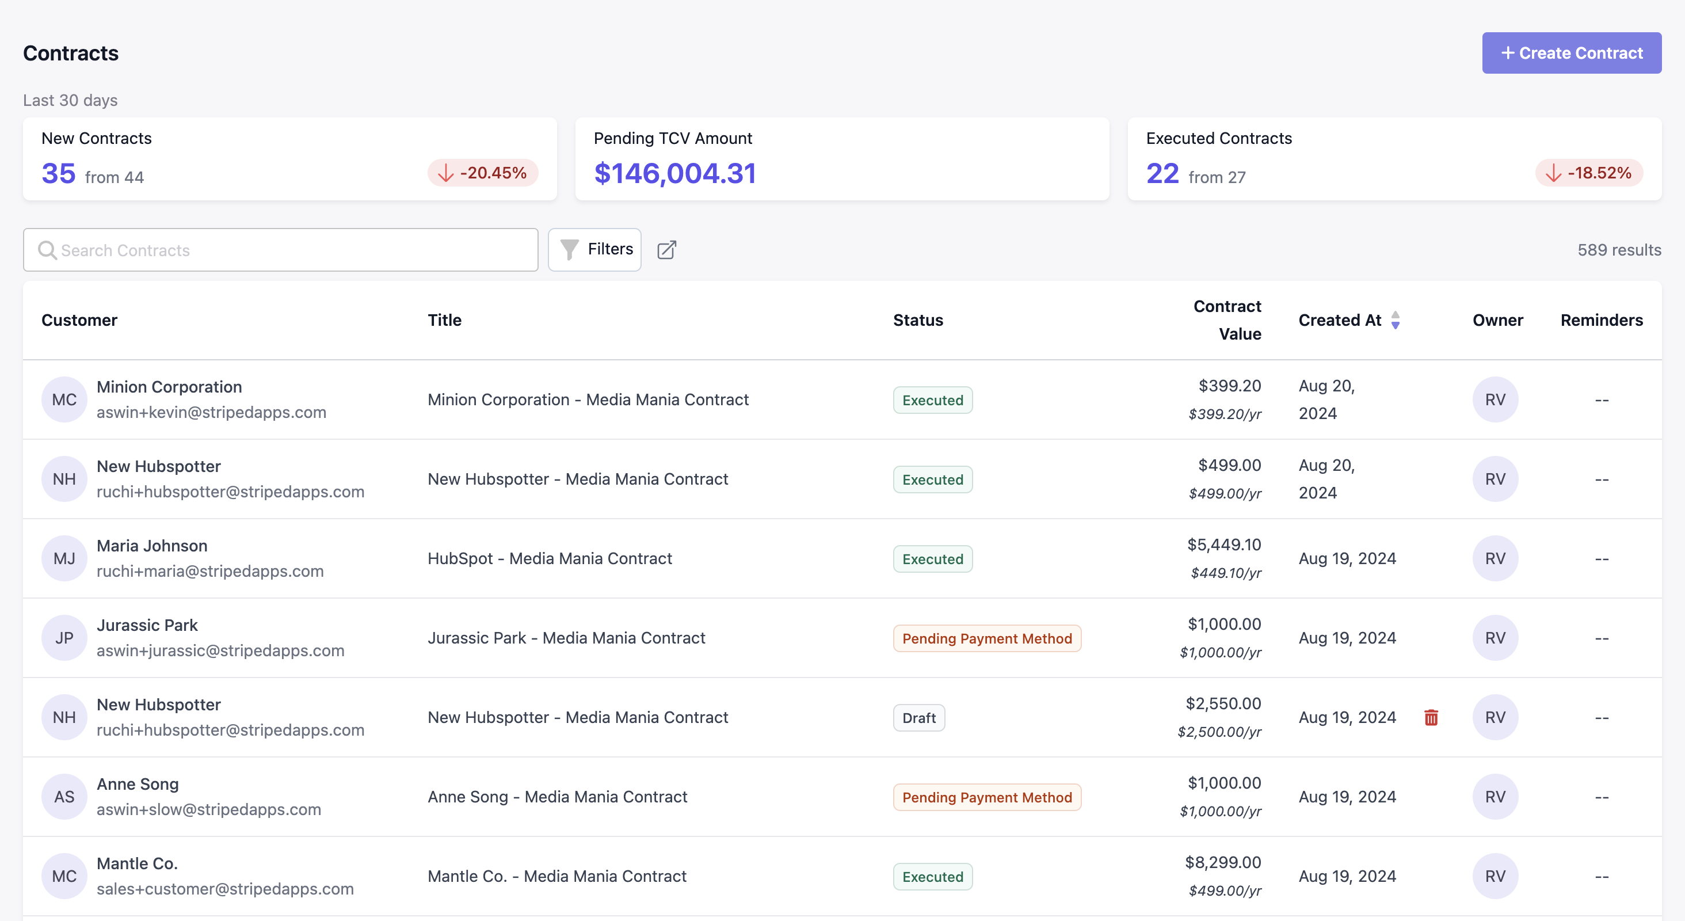Click Jurassic Park Pending Payment Method badge
Viewport: 1685px width, 921px height.
[x=986, y=638]
